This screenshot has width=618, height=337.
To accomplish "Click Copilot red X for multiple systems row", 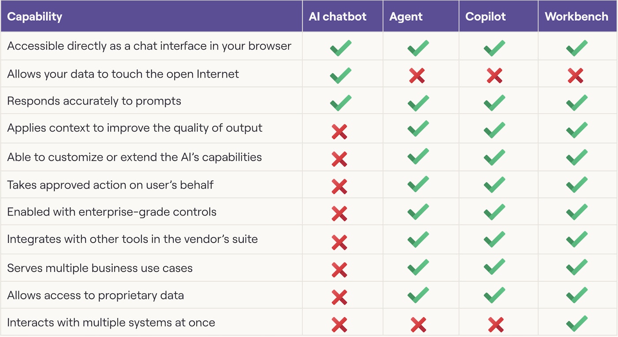I will point(496,325).
